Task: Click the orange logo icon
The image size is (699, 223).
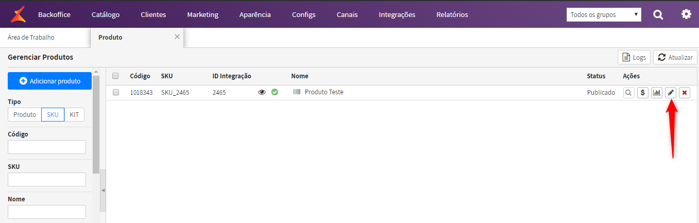Action: pyautogui.click(x=18, y=14)
